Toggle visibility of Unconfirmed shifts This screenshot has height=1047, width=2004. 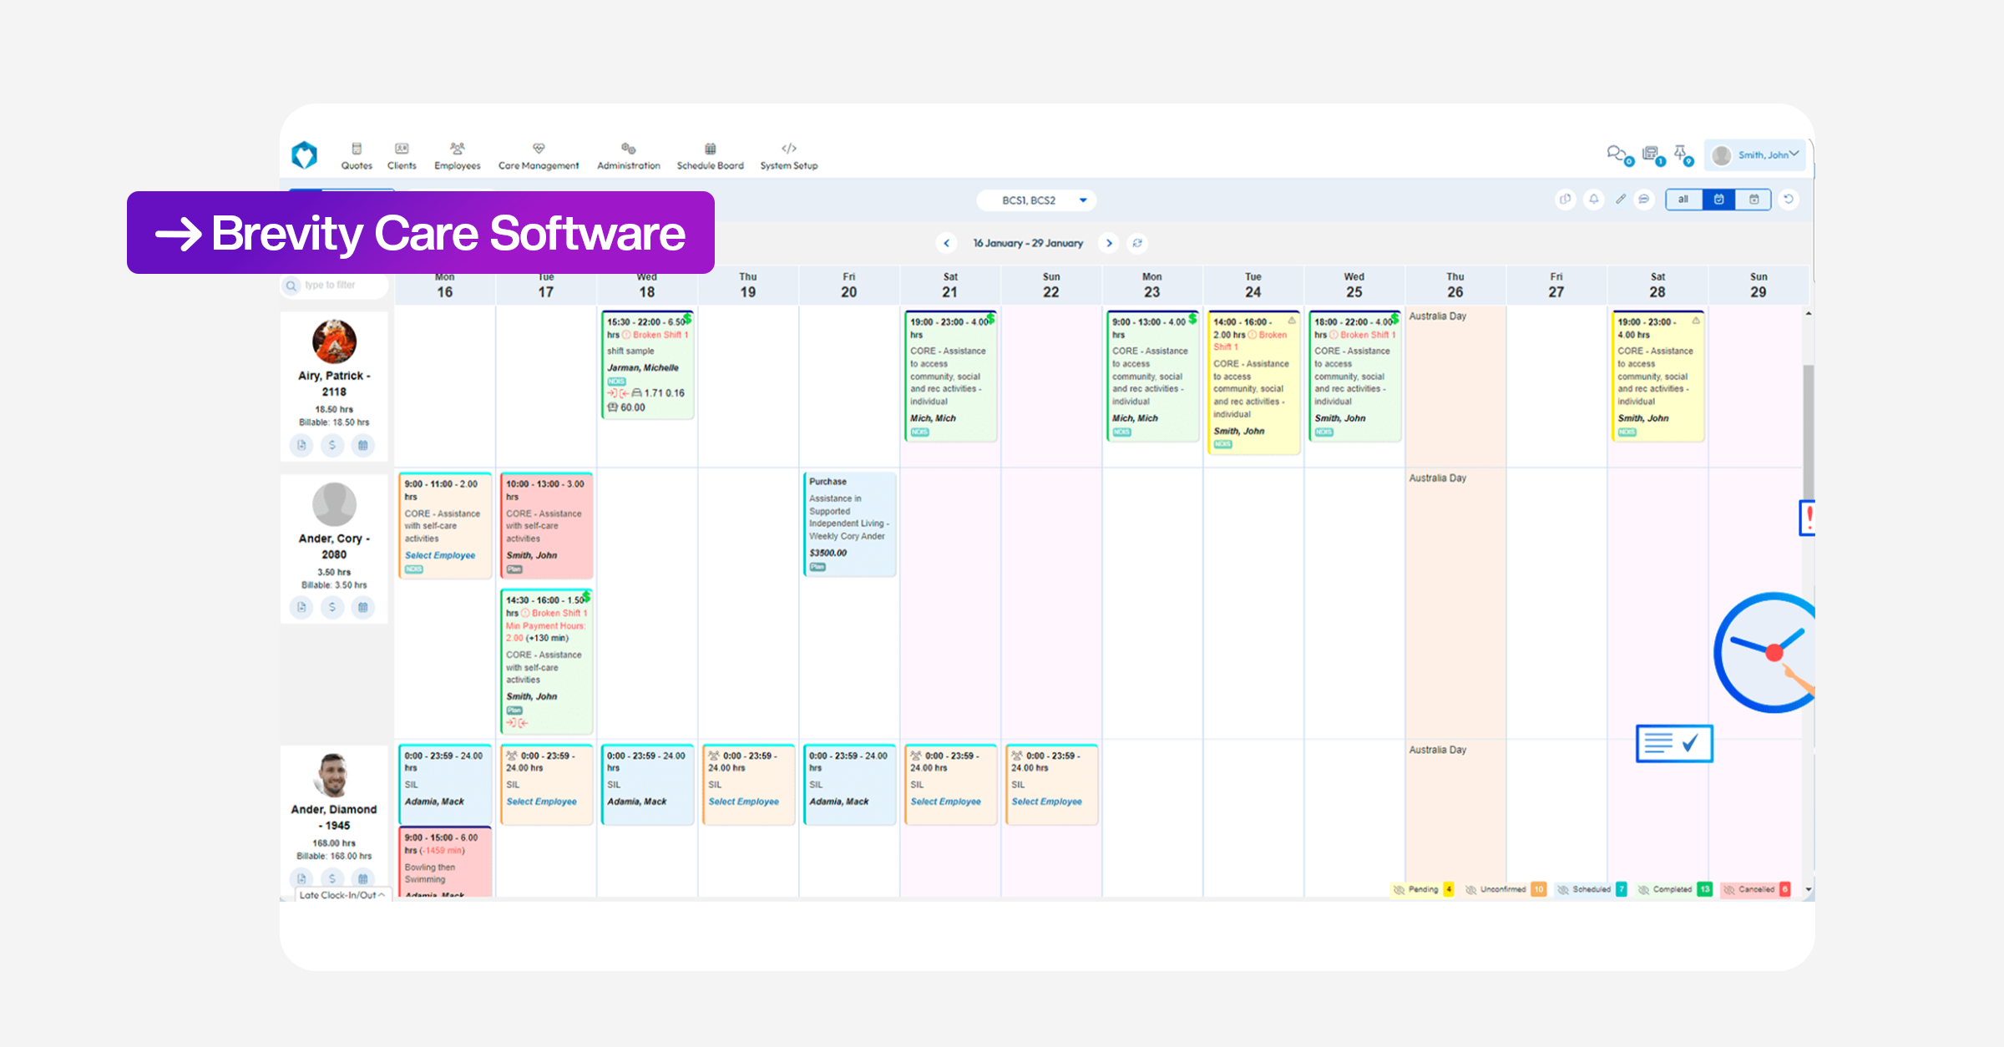coord(1471,890)
